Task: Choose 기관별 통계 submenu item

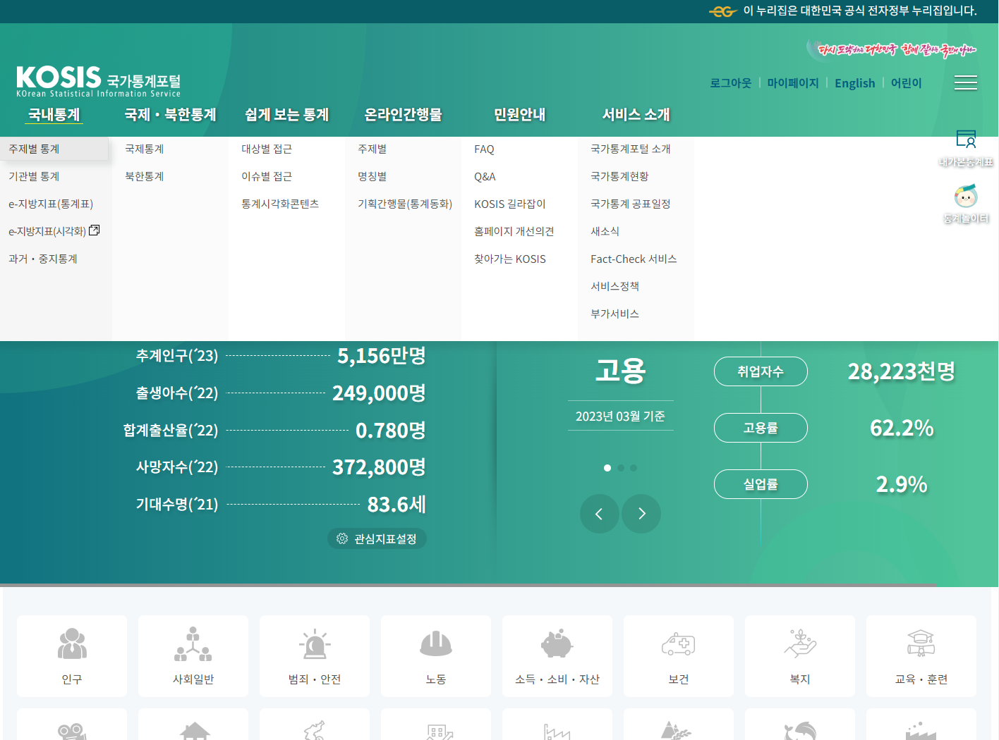Action: (x=34, y=176)
